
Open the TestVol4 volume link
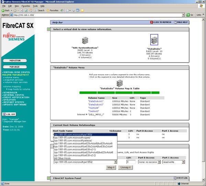(x=93, y=108)
